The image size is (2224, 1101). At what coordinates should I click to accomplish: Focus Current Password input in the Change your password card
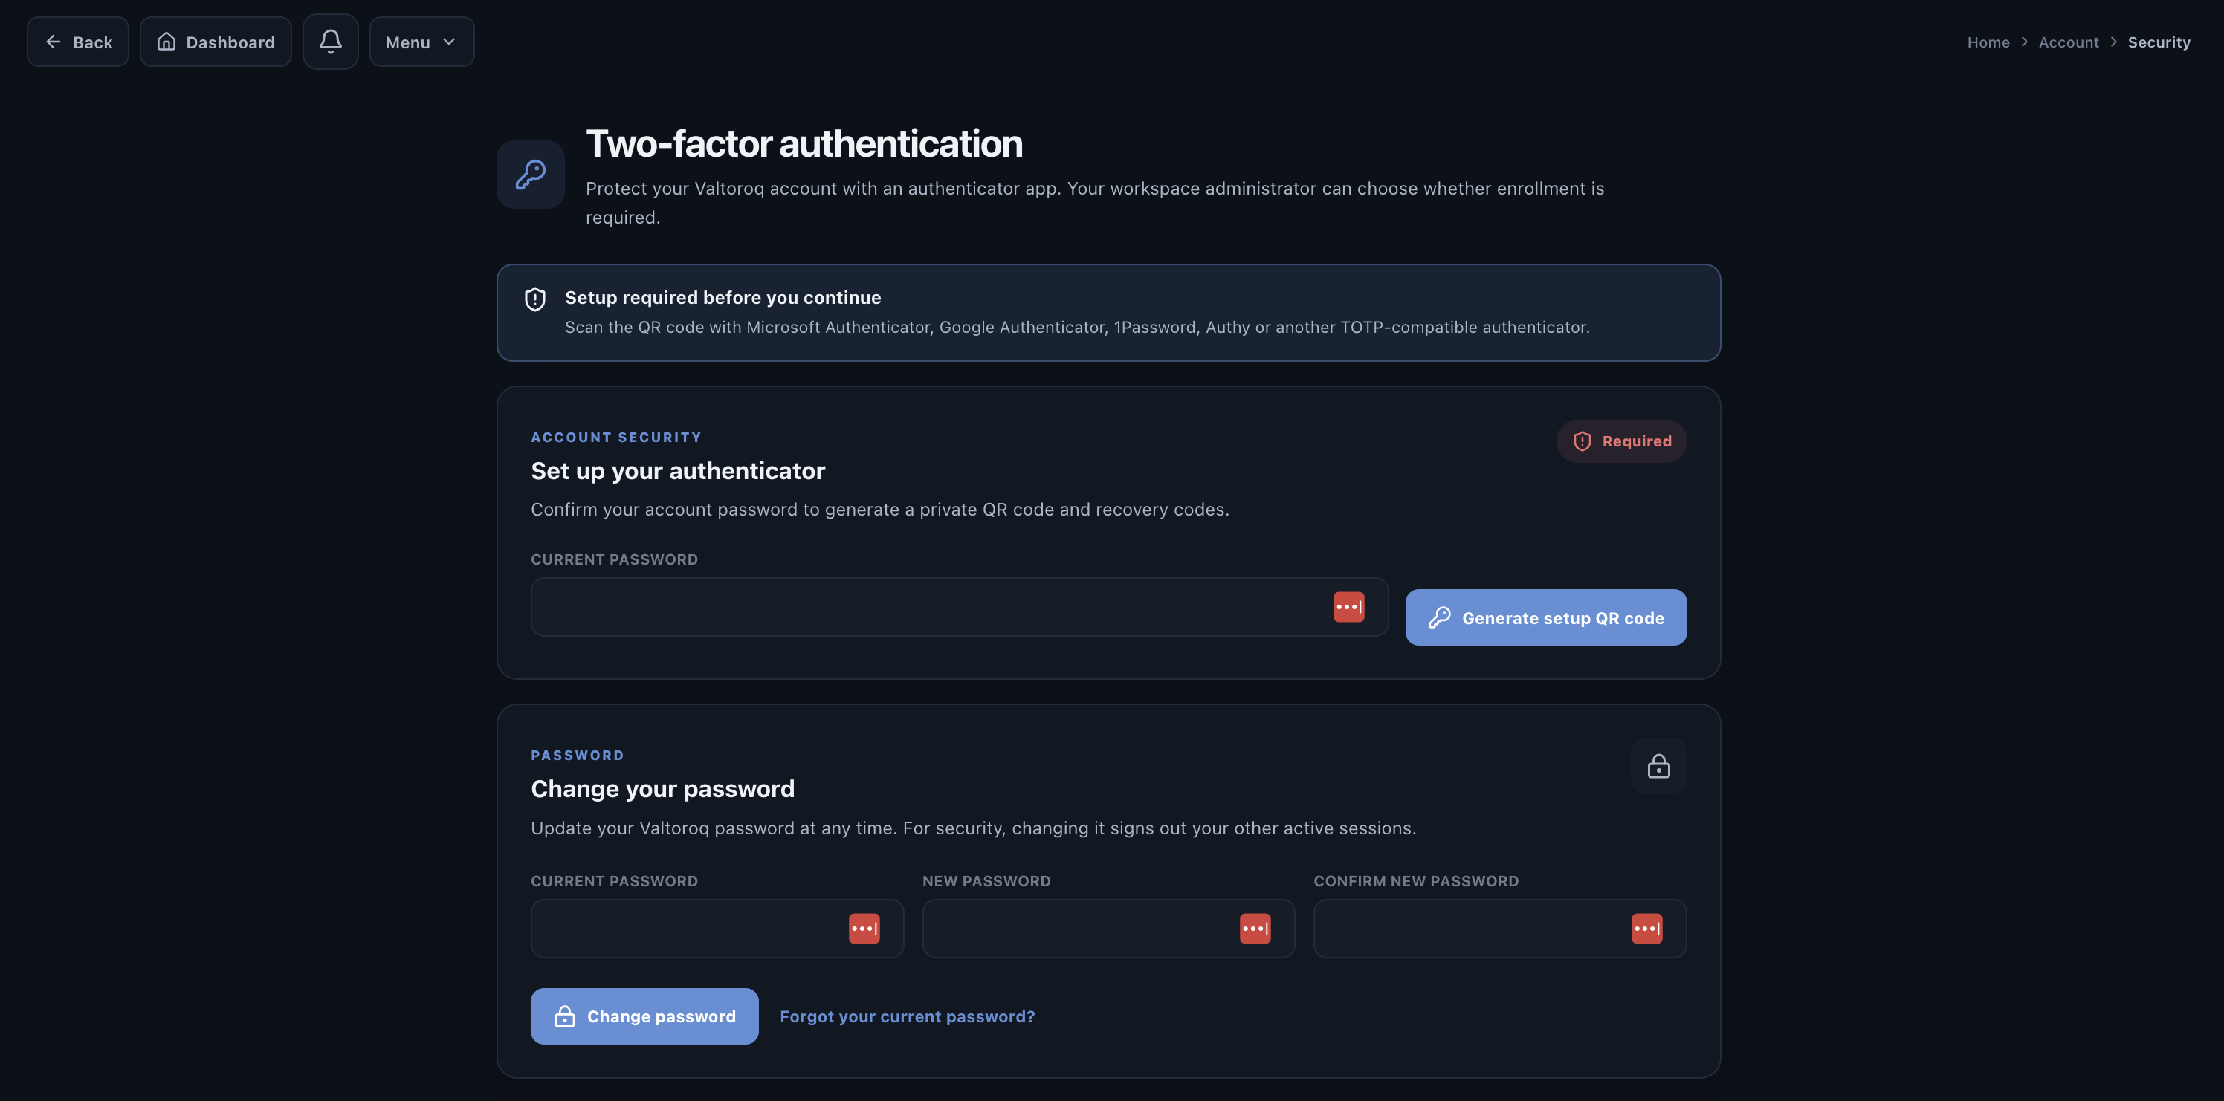(717, 929)
